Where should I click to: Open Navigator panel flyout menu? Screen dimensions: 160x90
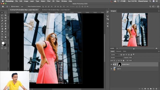tap(159, 11)
